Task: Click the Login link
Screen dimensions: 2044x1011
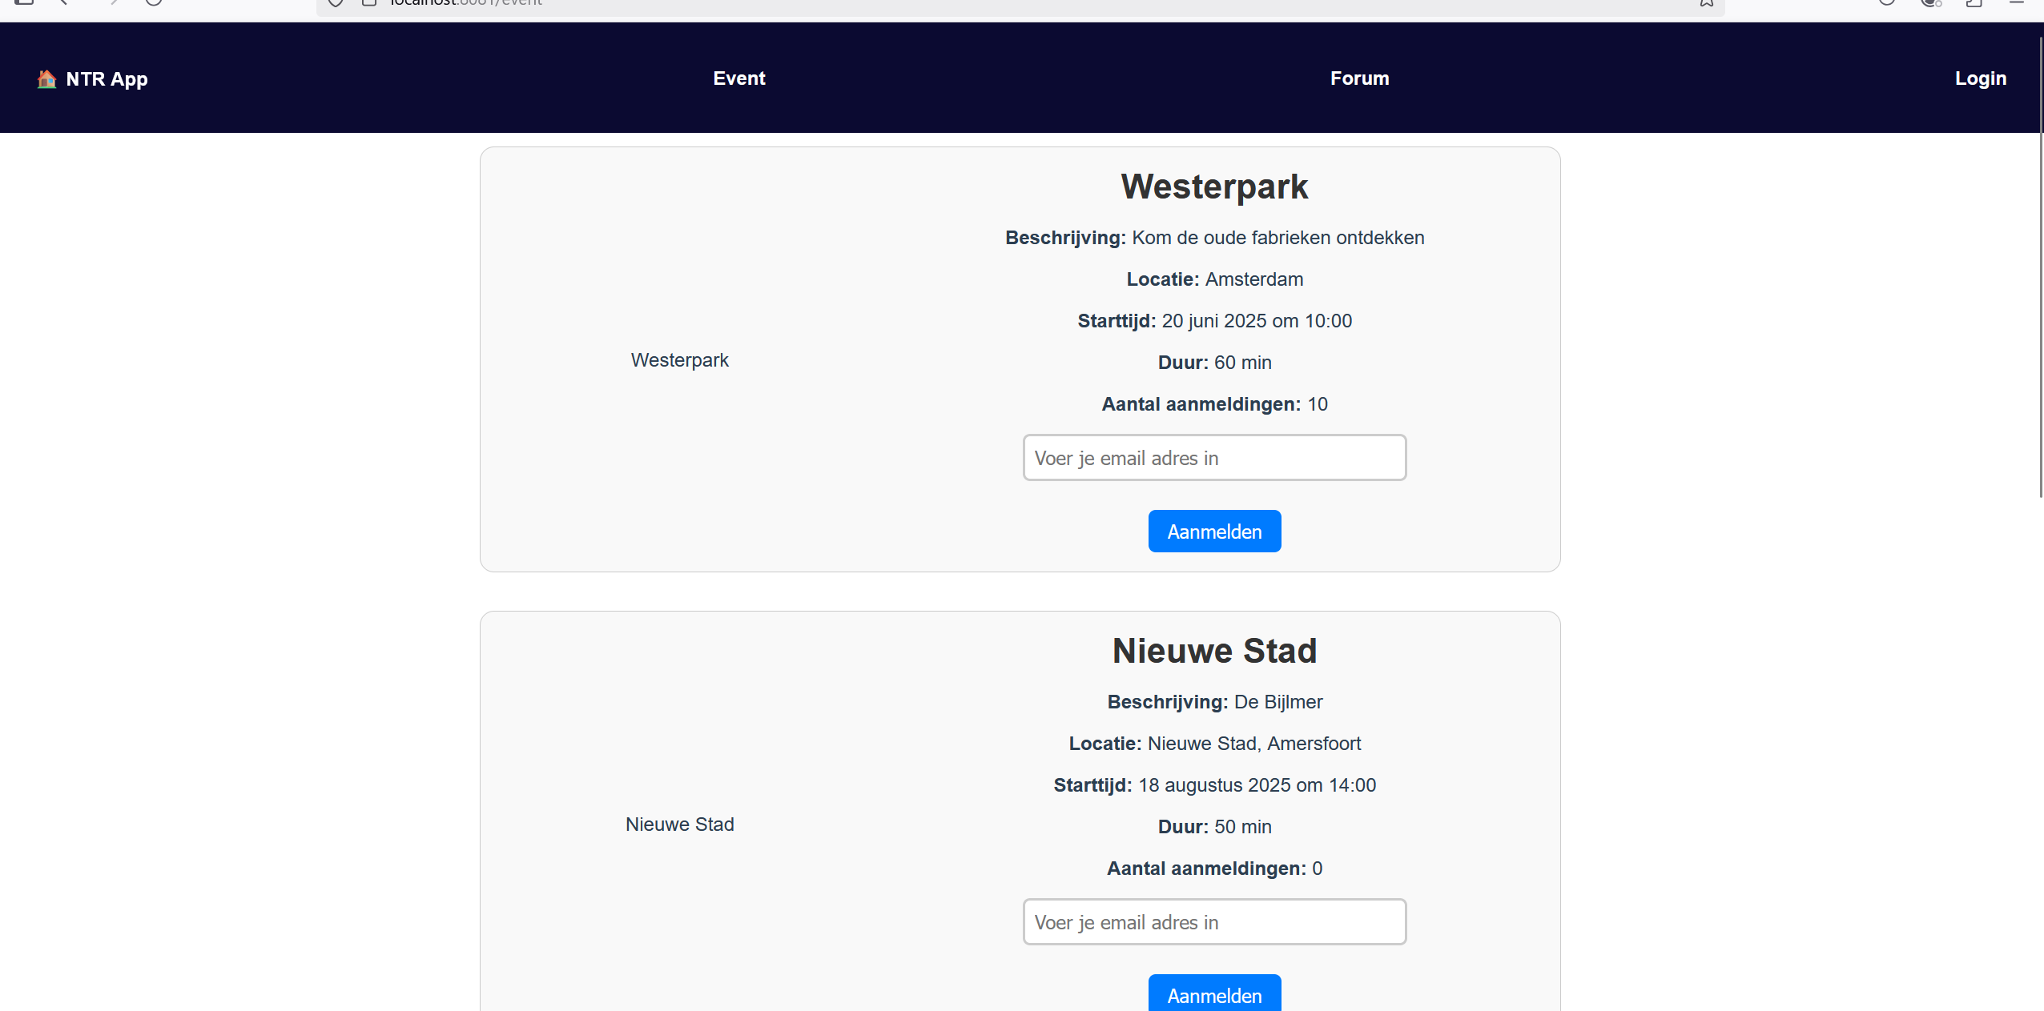Action: pos(1980,78)
